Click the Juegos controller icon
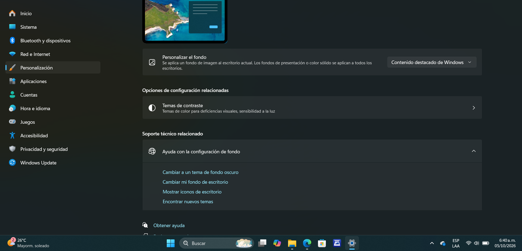This screenshot has height=251, width=522. (x=12, y=122)
